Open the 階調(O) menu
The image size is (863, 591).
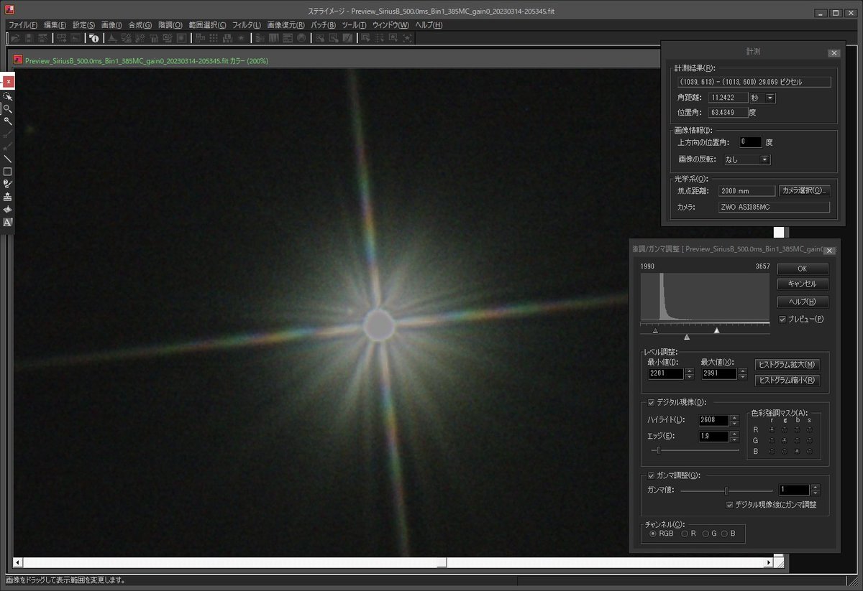point(170,25)
